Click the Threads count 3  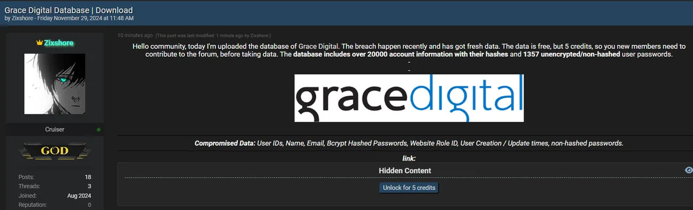click(x=89, y=186)
